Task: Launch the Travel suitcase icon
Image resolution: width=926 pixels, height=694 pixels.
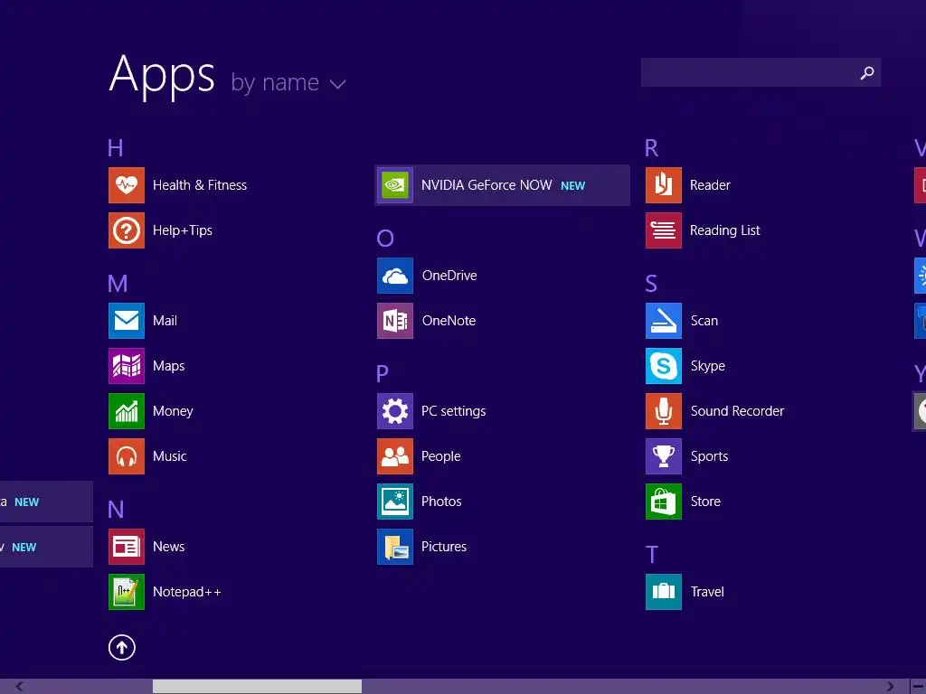Action: [x=664, y=592]
